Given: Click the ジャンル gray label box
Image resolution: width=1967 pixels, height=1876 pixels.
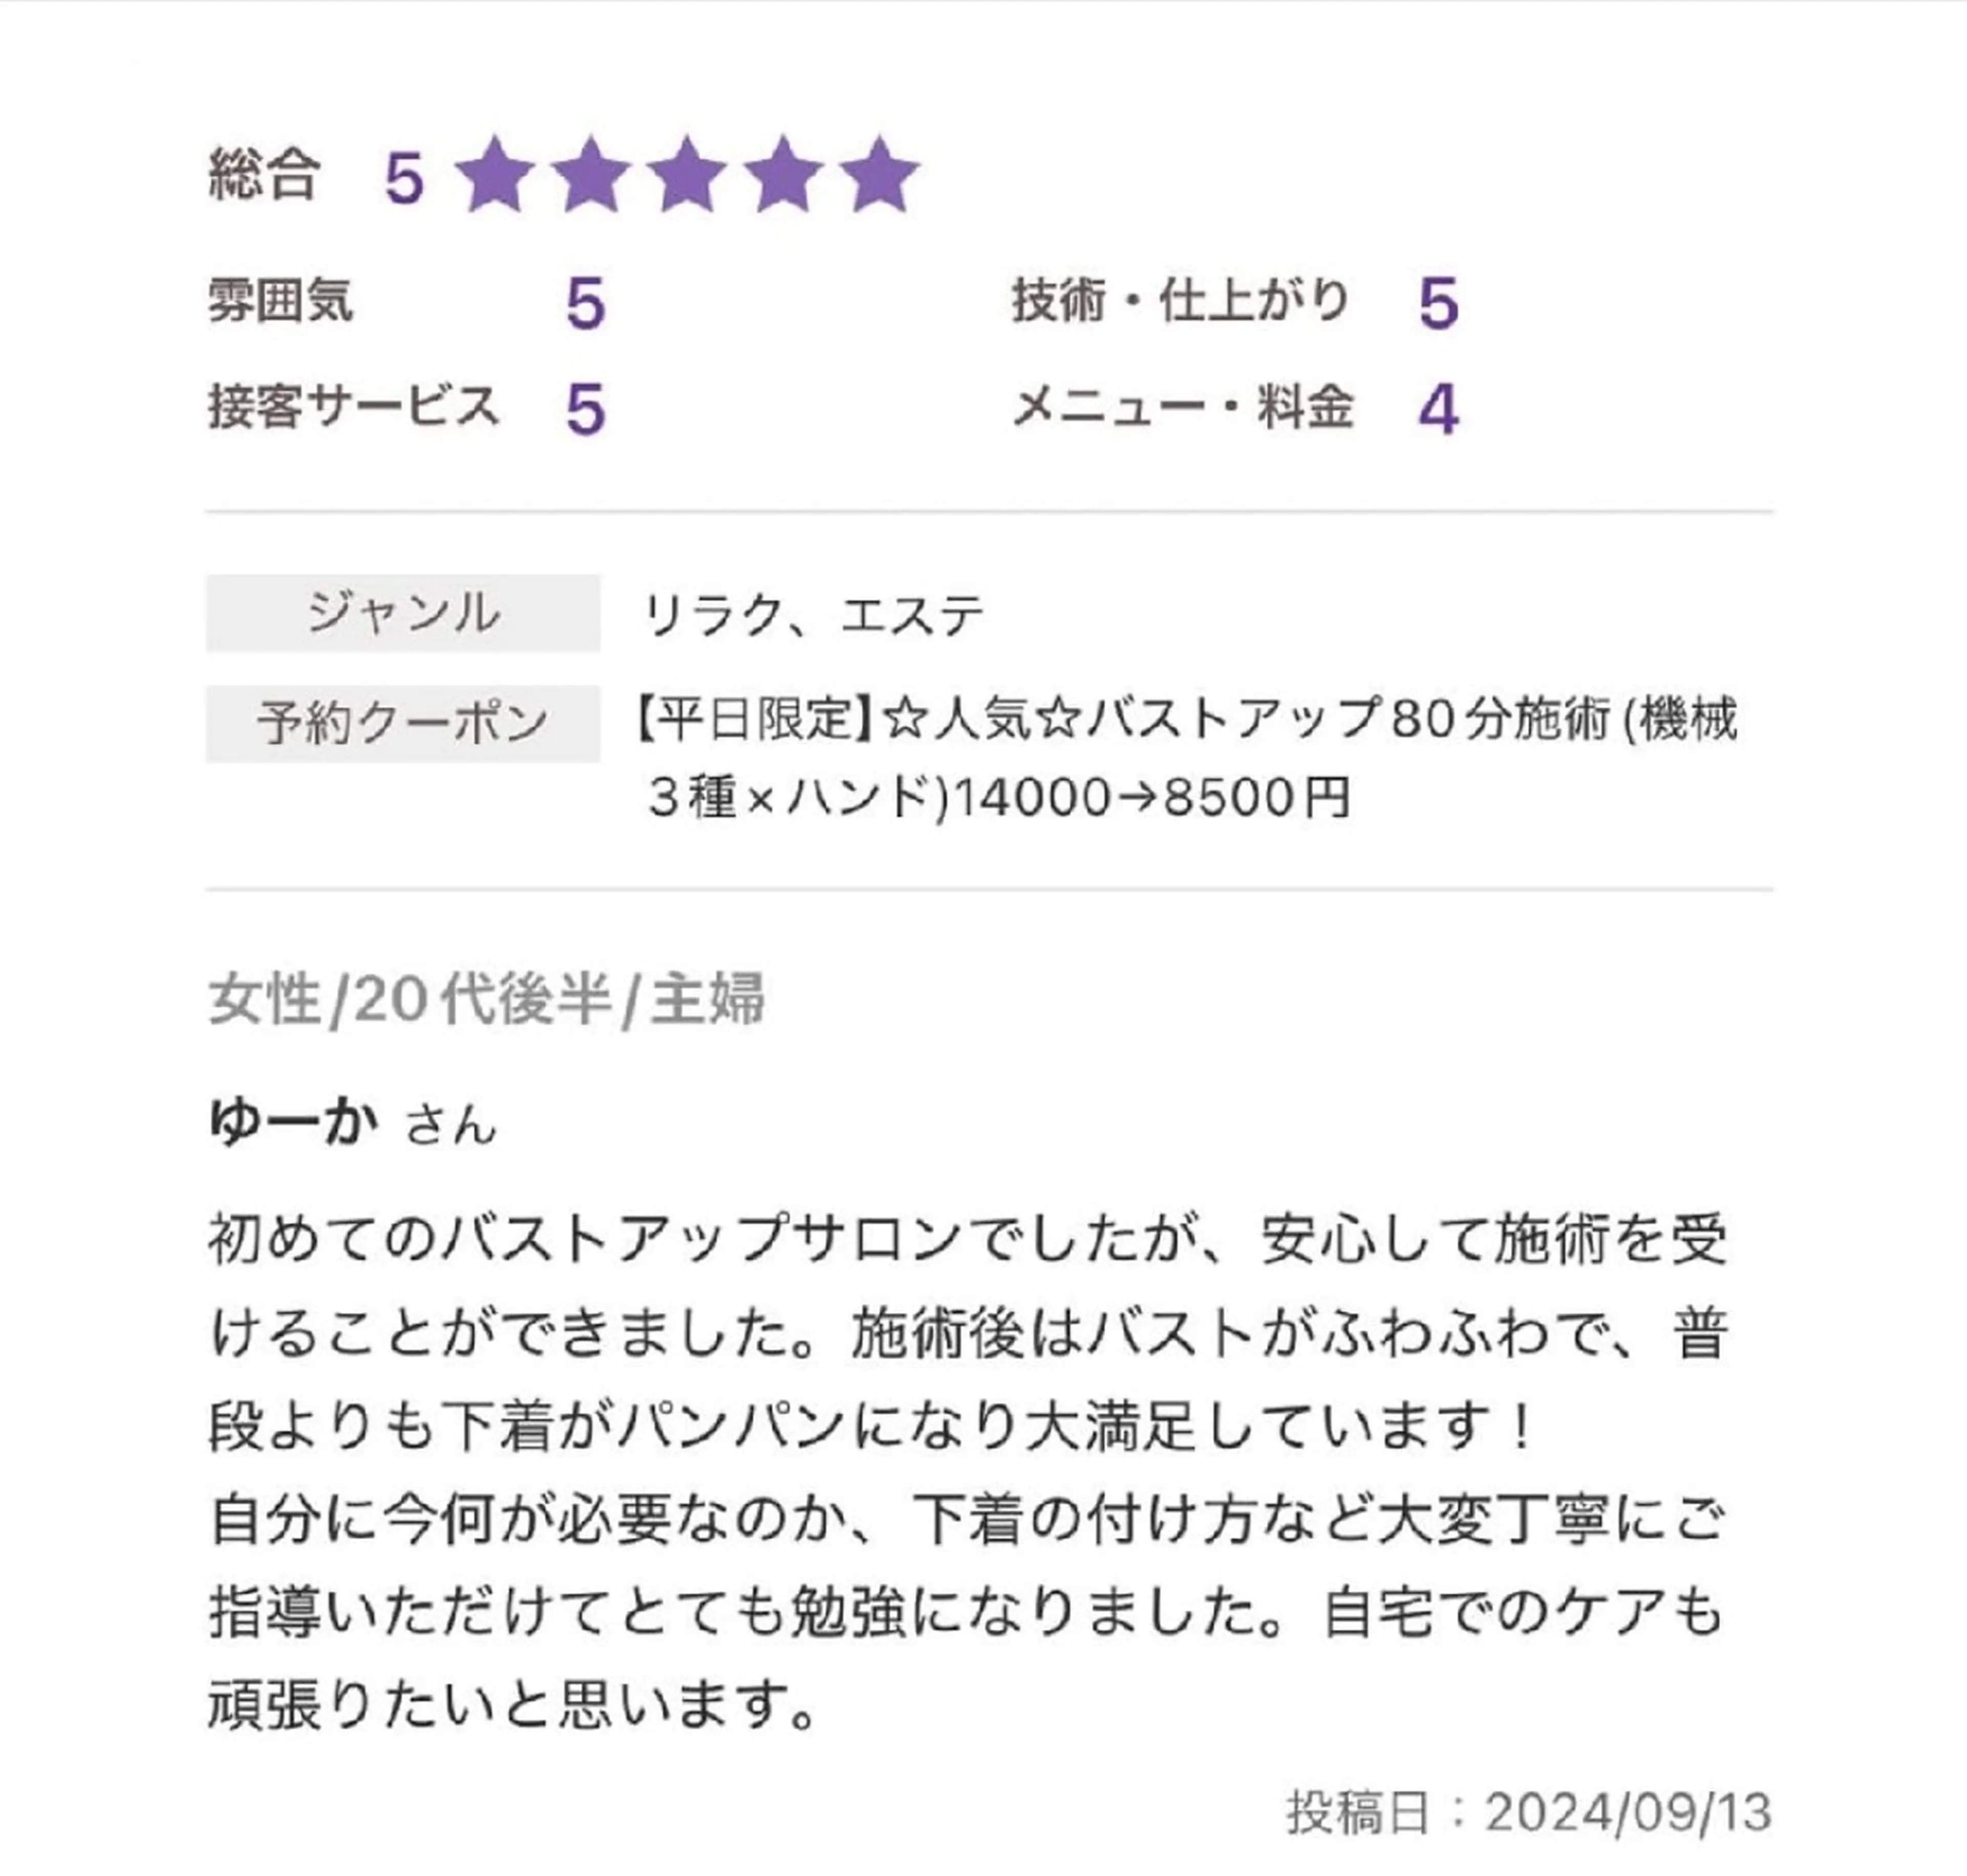Looking at the screenshot, I should [402, 613].
